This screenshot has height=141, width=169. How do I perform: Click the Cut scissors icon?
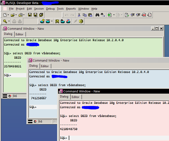pyautogui.click(x=79, y=15)
